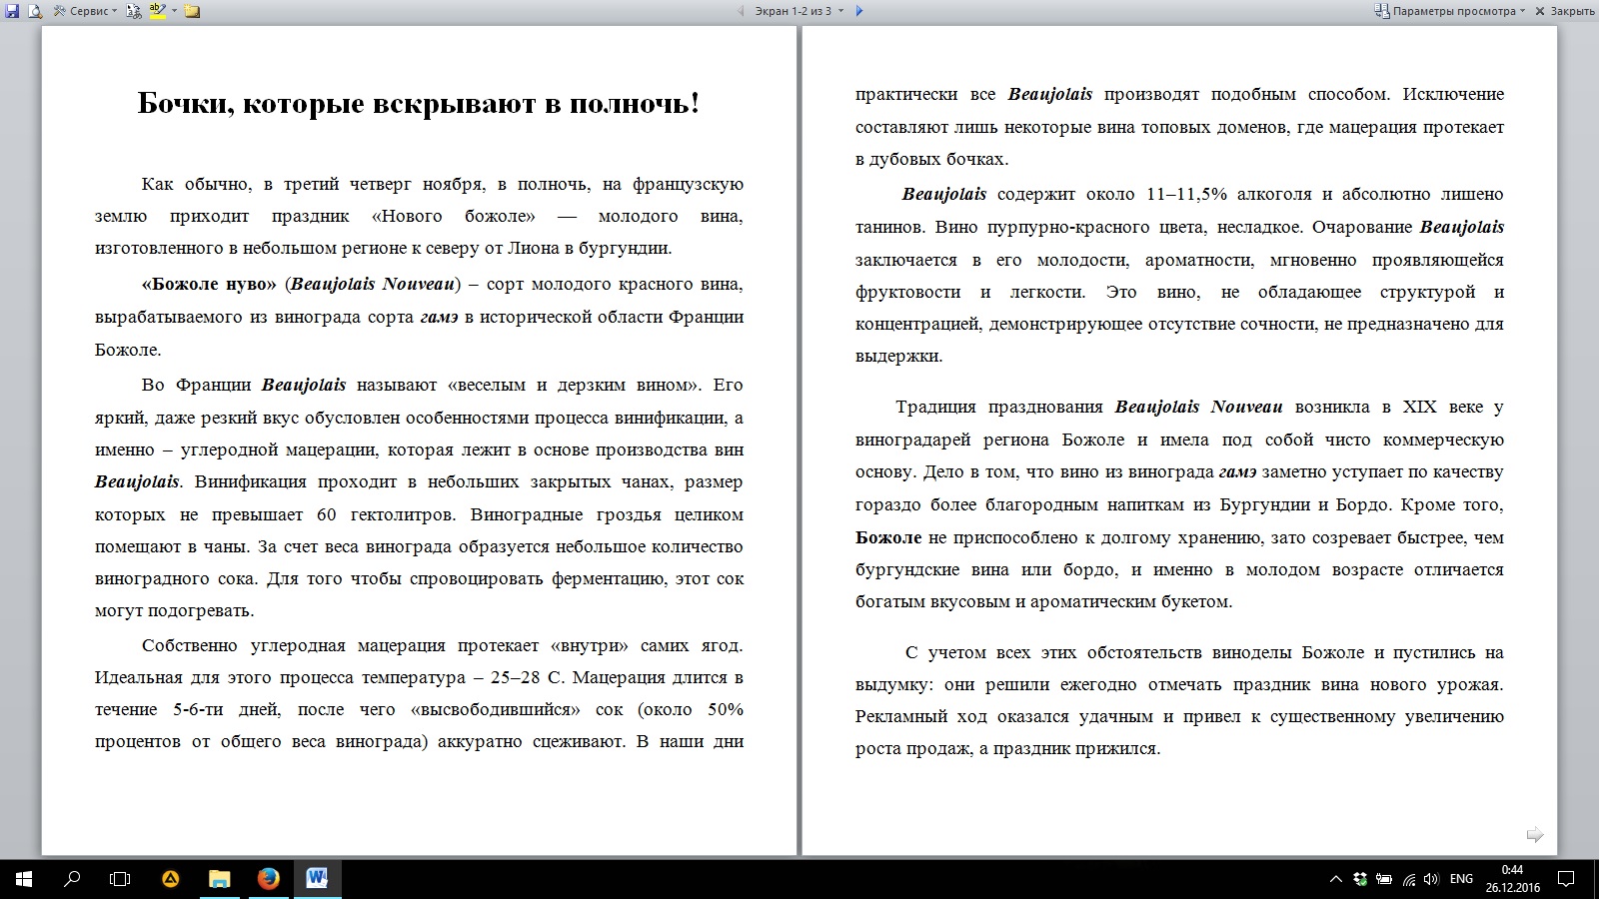
Task: Open the Сервис tools menu
Action: coord(85,11)
